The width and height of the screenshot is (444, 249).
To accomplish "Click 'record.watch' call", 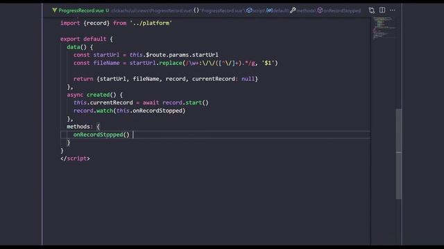I will tap(93, 111).
